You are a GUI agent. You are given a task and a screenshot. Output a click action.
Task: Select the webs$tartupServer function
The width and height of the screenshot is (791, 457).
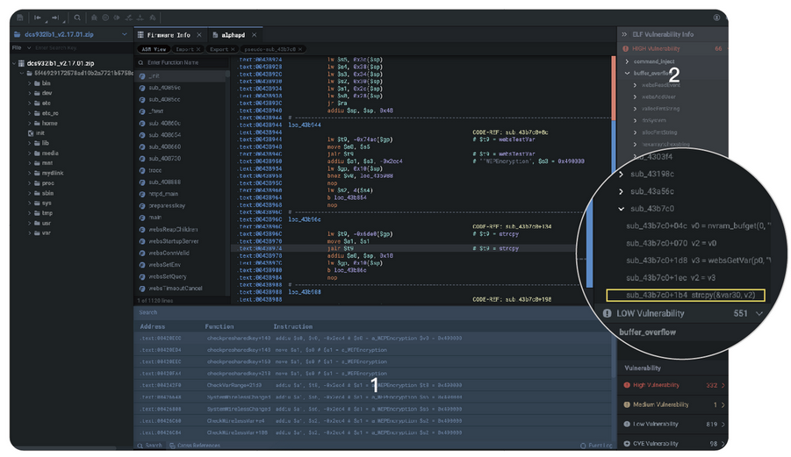174,241
